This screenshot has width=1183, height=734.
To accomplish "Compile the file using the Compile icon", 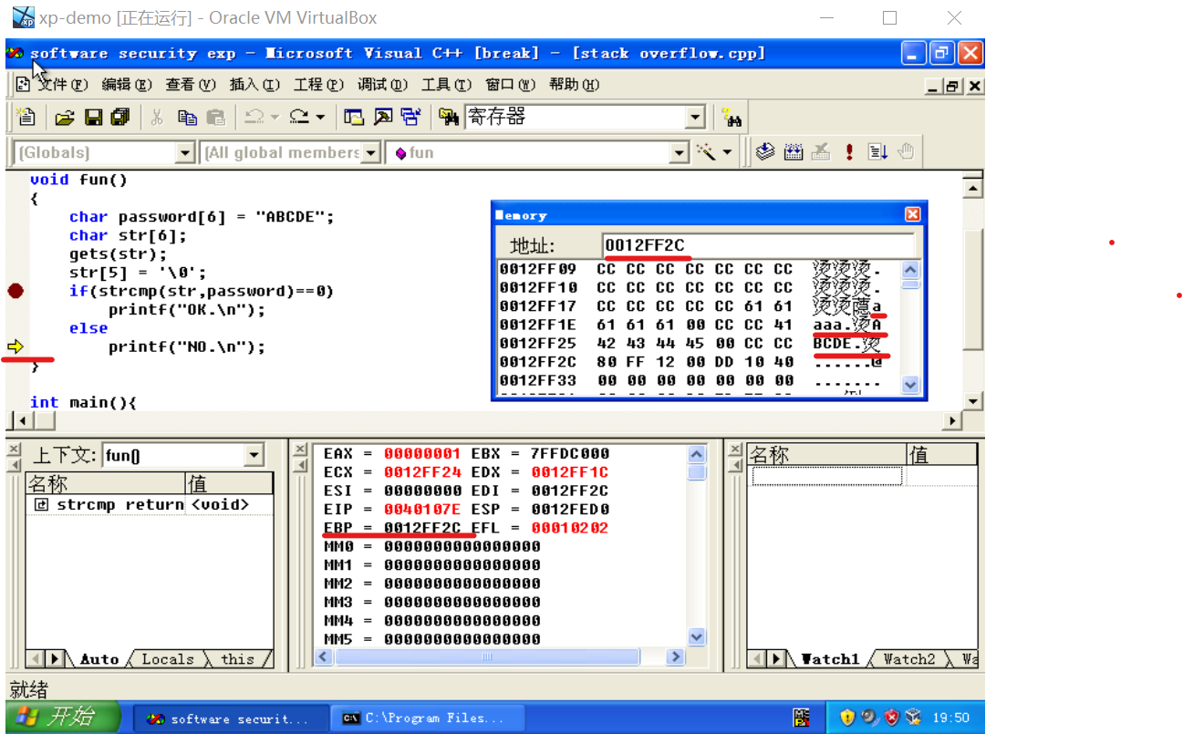I will pyautogui.click(x=765, y=152).
